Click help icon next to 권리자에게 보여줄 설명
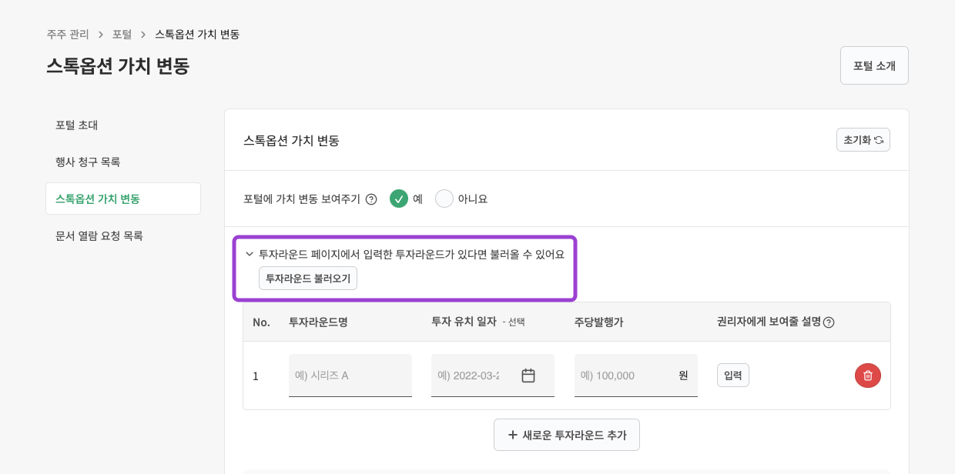Image resolution: width=955 pixels, height=474 pixels. [x=829, y=322]
